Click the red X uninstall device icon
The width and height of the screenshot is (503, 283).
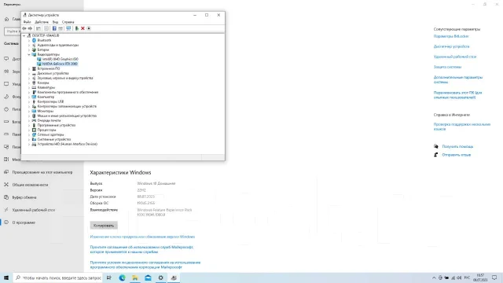pyautogui.click(x=83, y=28)
